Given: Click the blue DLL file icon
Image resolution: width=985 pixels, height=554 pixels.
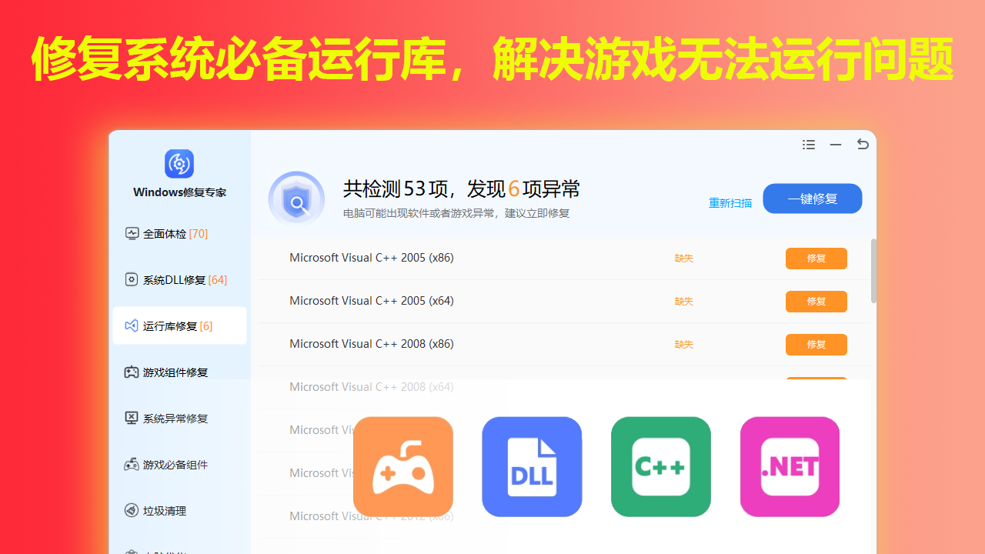Looking at the screenshot, I should (x=532, y=466).
